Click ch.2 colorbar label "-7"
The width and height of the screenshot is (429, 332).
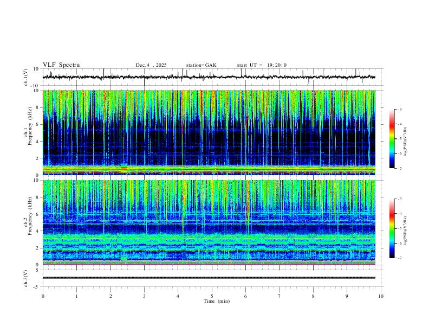(400, 258)
